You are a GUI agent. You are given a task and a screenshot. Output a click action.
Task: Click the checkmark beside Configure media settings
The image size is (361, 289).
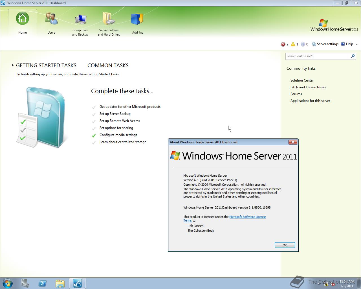pos(94,135)
